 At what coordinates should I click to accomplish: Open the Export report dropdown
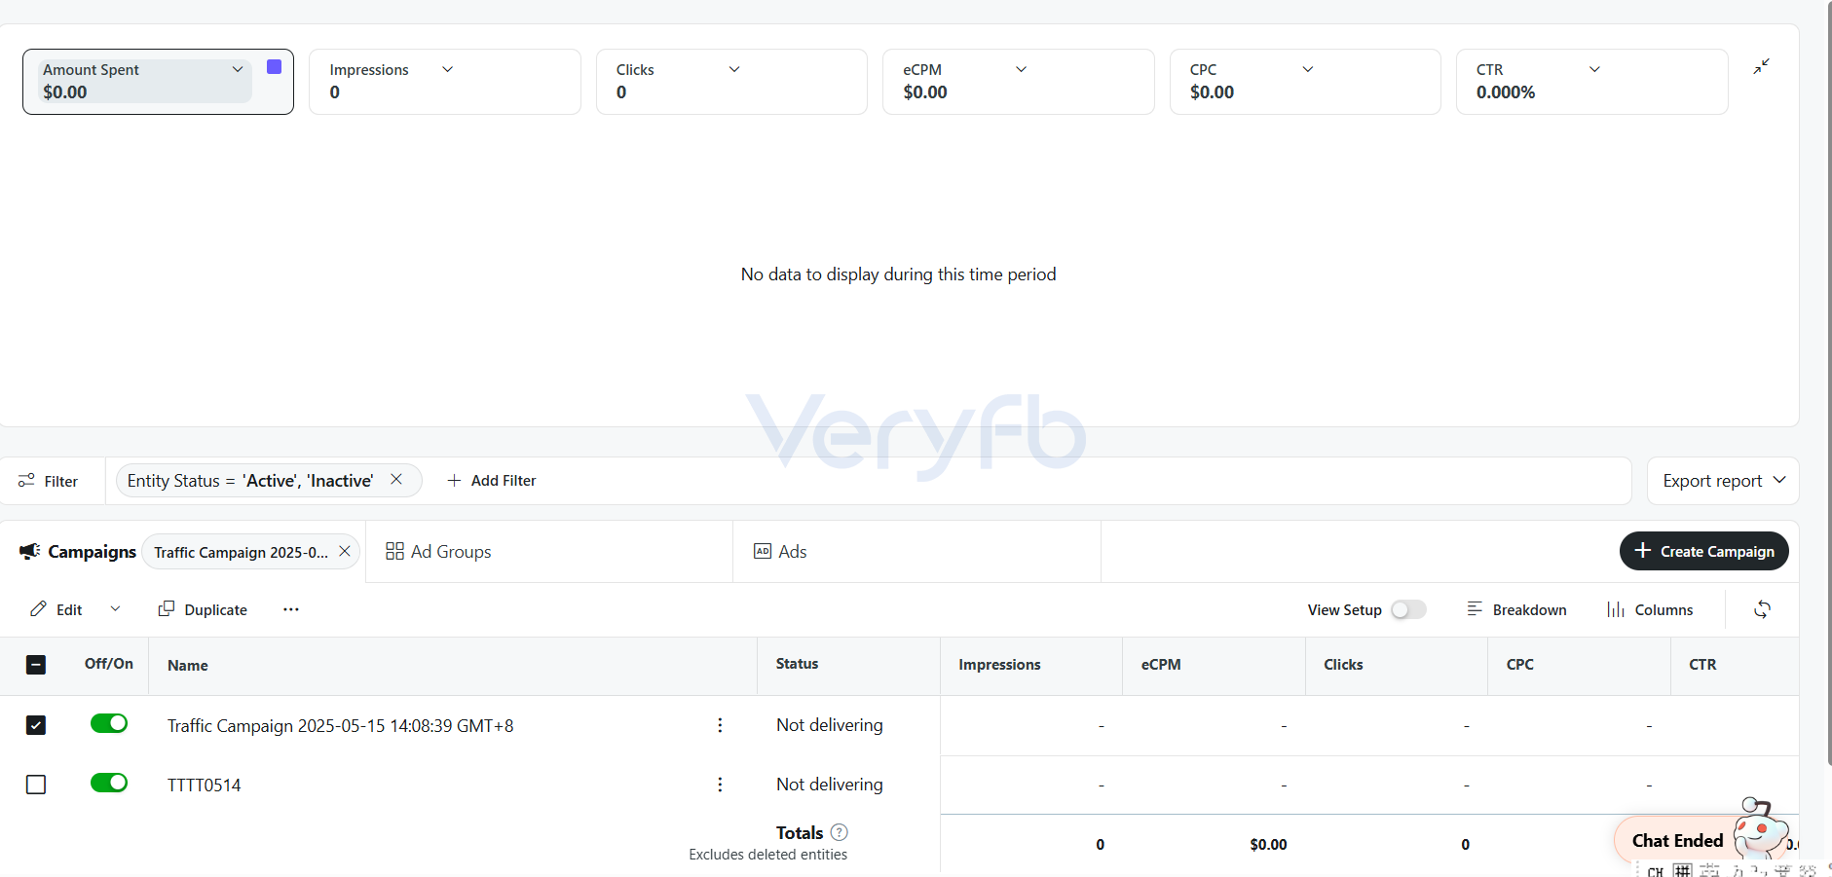pos(1723,481)
